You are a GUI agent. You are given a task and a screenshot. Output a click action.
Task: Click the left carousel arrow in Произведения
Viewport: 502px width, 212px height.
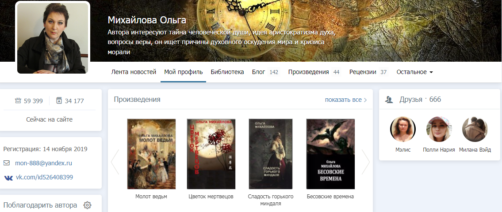point(115,162)
